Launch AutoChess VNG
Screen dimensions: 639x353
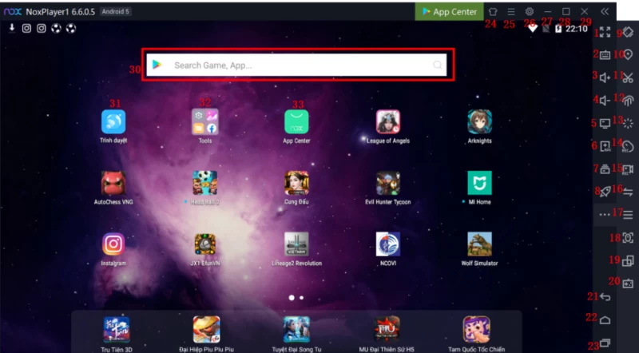click(113, 183)
